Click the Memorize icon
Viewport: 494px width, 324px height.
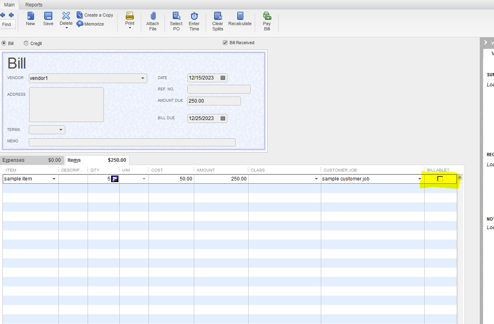91,24
